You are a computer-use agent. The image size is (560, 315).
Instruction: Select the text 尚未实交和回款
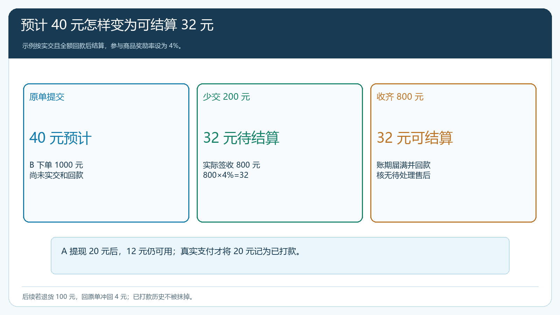(56, 175)
